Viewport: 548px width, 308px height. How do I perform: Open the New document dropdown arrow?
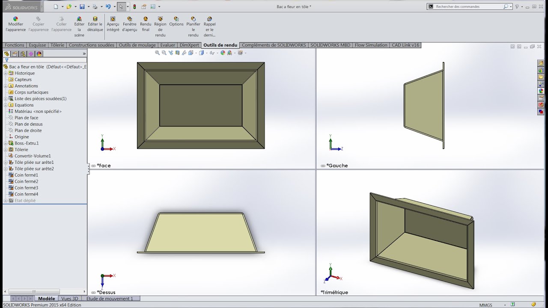pyautogui.click(x=63, y=7)
